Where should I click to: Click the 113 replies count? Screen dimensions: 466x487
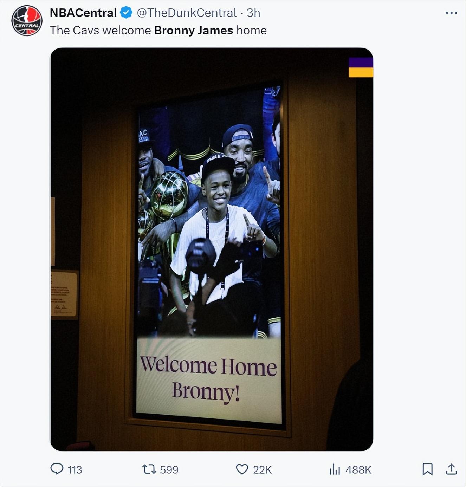click(x=75, y=470)
